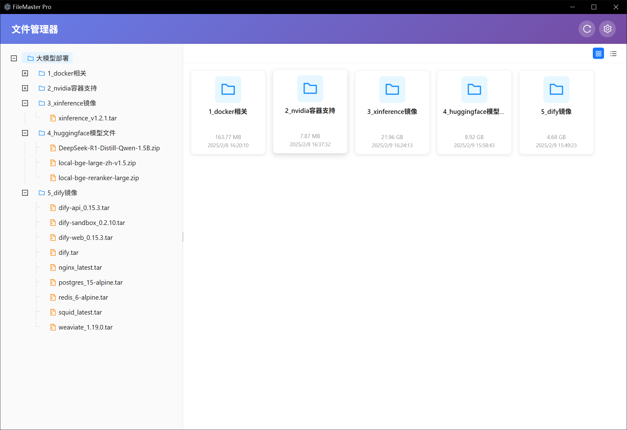Click FileMaster Pro app icon in titlebar
This screenshot has width=627, height=430.
click(x=7, y=7)
